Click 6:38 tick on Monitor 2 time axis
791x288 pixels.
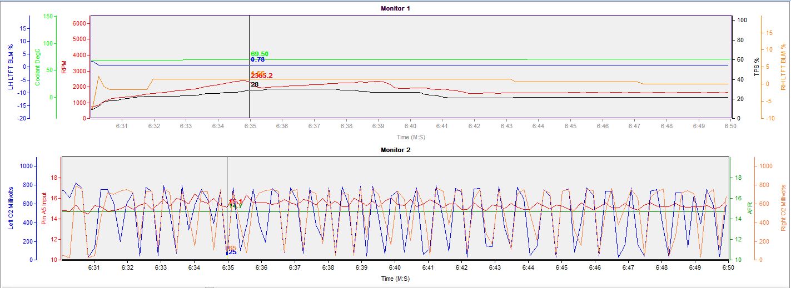328,267
